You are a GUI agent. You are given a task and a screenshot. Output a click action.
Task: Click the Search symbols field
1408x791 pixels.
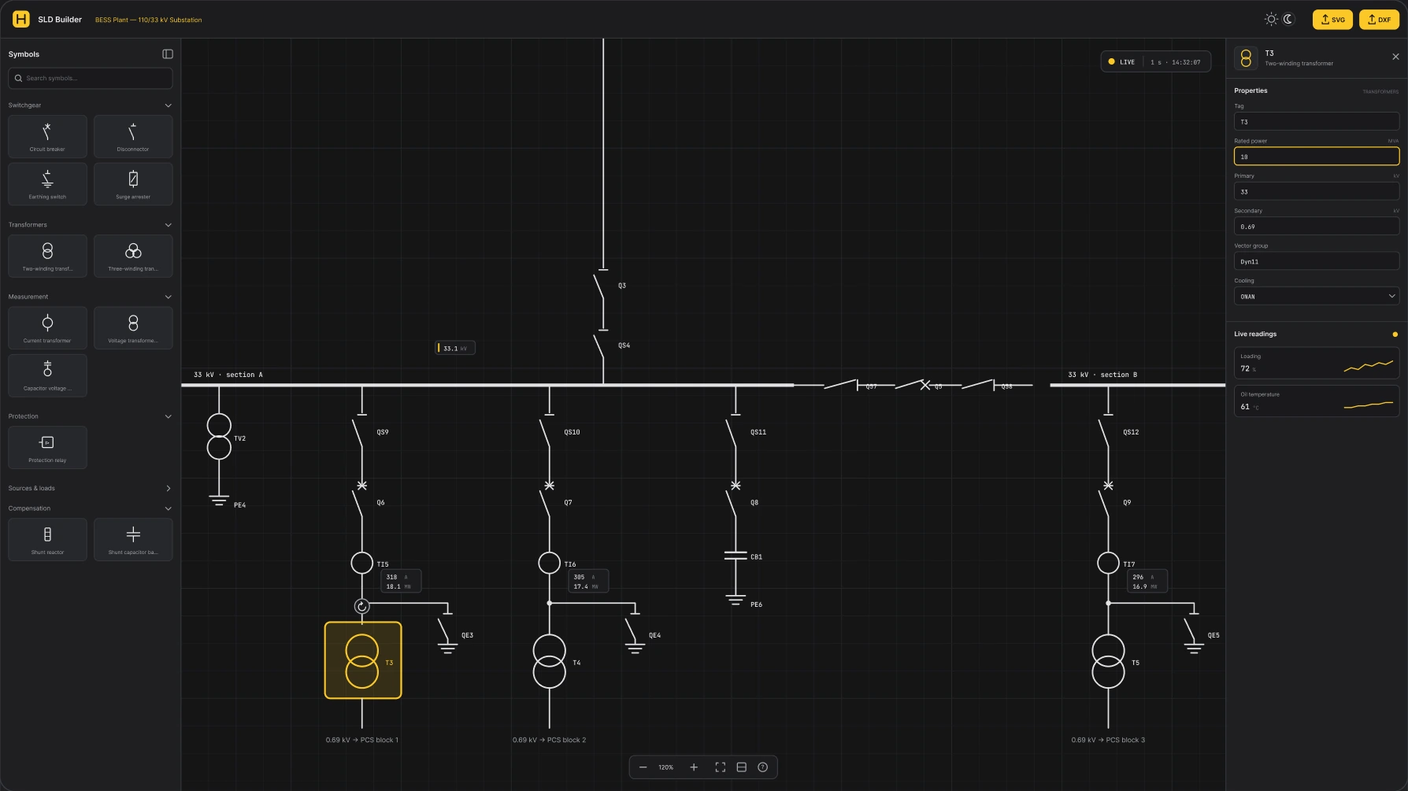point(91,78)
